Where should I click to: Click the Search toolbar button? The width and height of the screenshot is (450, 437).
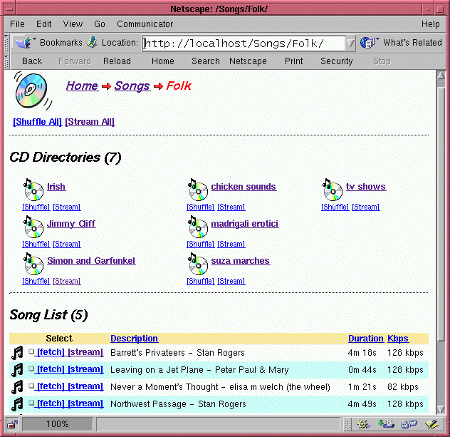click(x=206, y=61)
